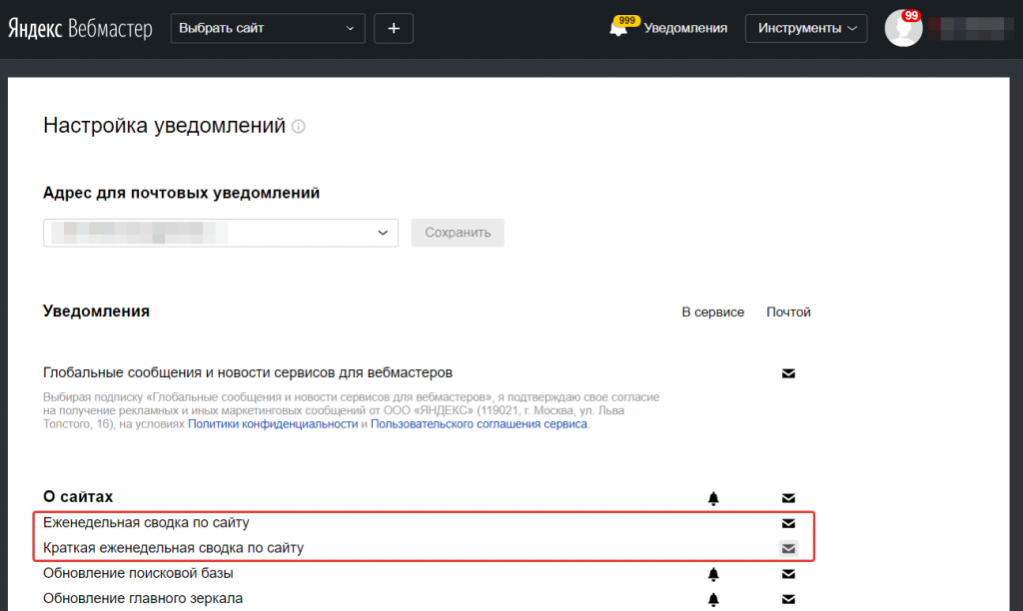Image resolution: width=1023 pixels, height=611 pixels.
Task: Click the Уведомления header item
Action: (685, 28)
